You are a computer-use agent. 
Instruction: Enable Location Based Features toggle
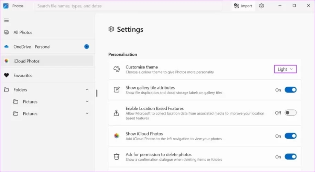tap(290, 113)
